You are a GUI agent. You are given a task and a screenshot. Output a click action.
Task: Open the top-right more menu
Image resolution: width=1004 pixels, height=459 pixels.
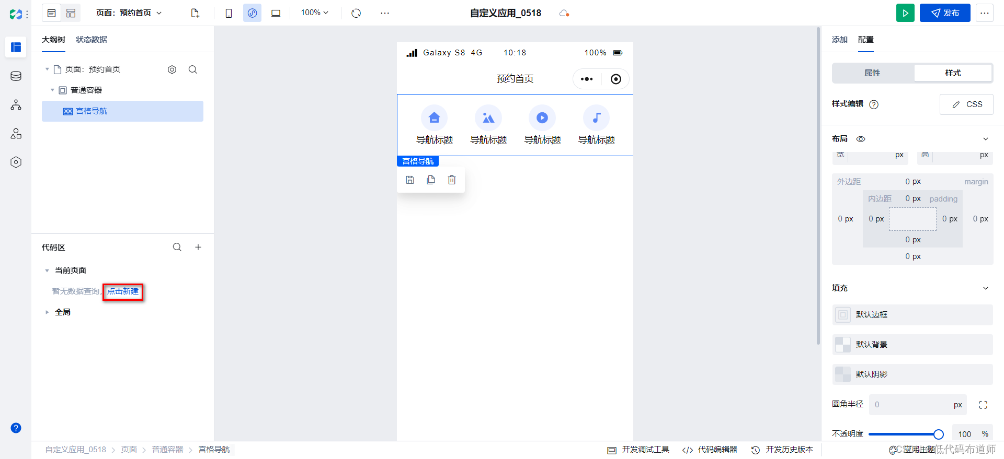tap(985, 13)
